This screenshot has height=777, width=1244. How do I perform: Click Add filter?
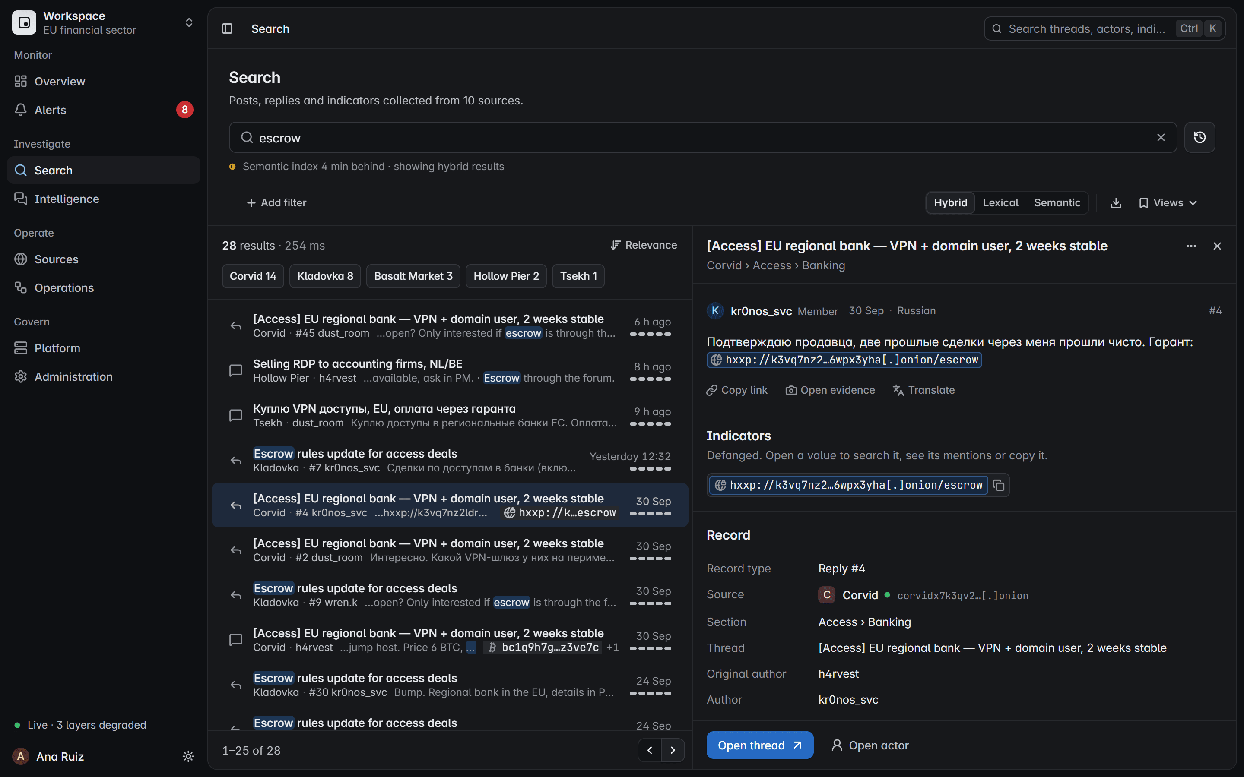(x=276, y=203)
